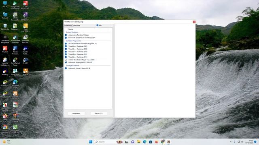Viewport: 259px width, 145px height.
Task: Open Adobe Photoshop desktop icon
Action: pos(15,50)
